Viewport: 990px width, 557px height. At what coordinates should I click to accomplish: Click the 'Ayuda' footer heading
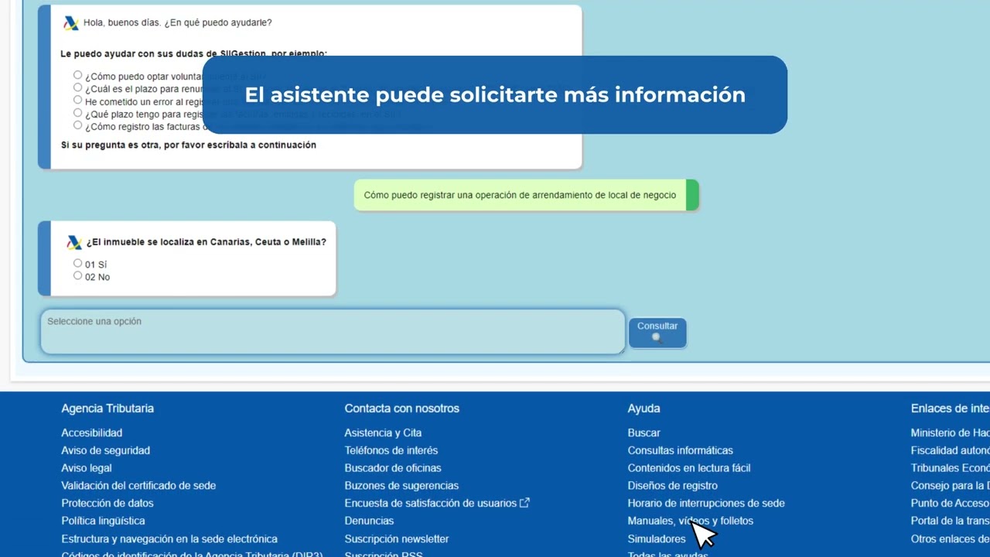643,408
